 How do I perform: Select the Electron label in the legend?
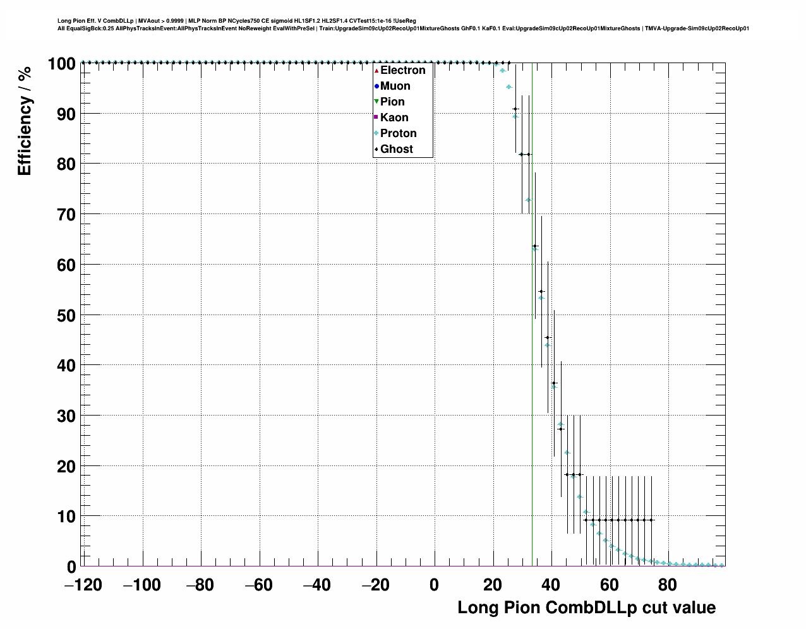point(402,71)
